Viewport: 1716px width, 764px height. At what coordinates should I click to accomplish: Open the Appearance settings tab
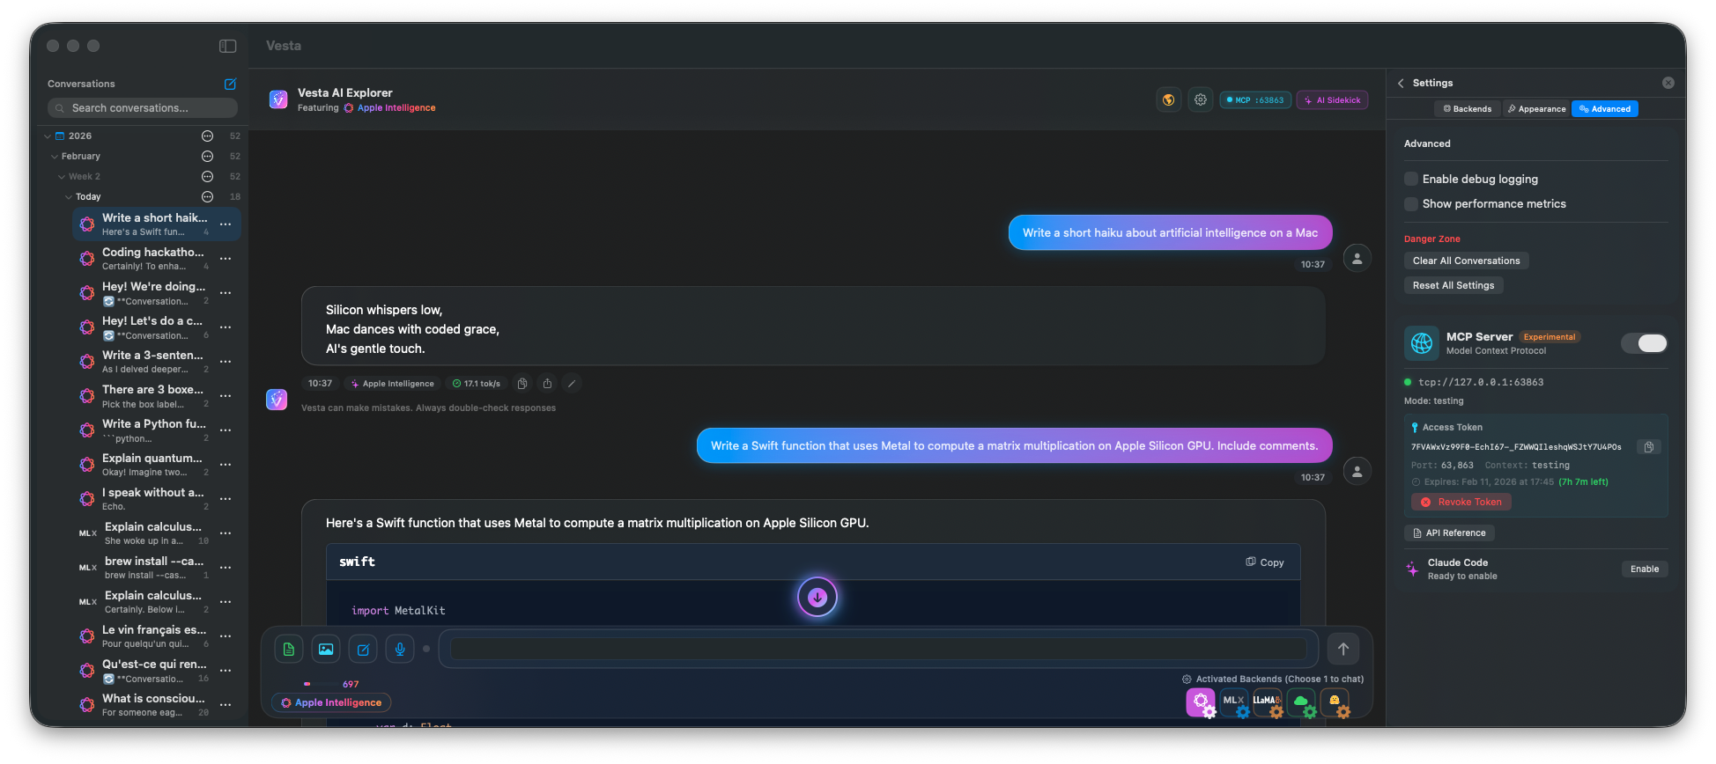pos(1536,109)
